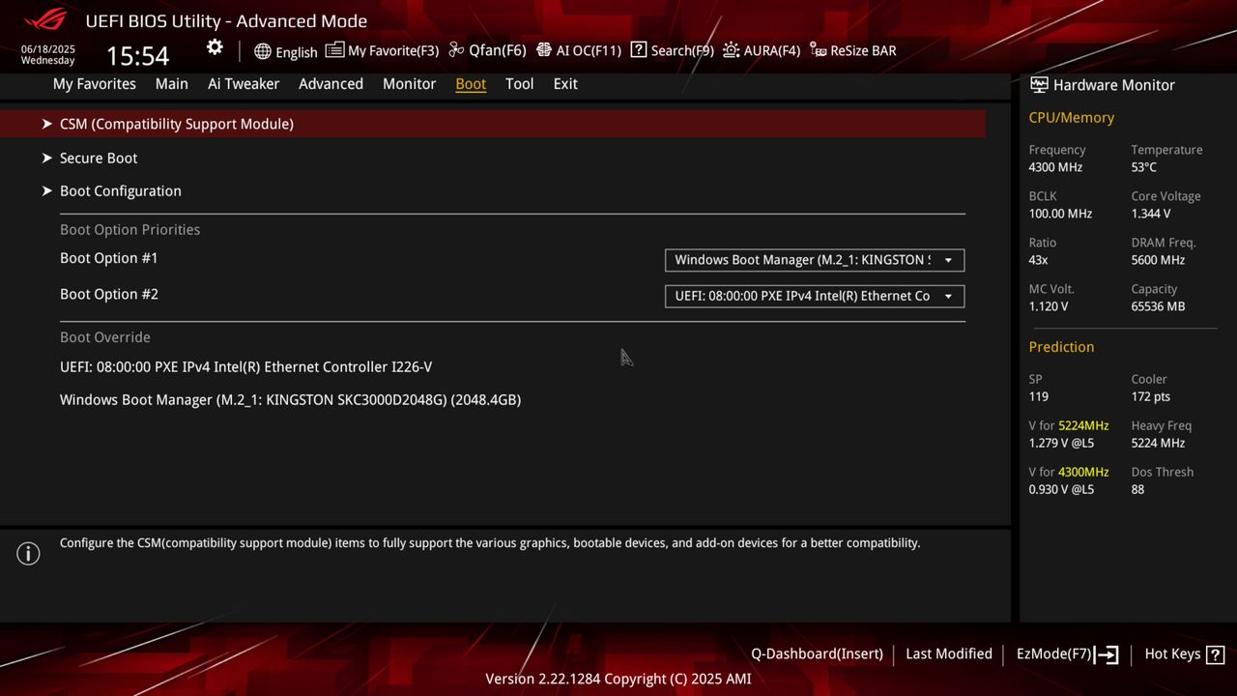The height and width of the screenshot is (696, 1237).
Task: Open AURA lighting settings
Action: tap(762, 49)
